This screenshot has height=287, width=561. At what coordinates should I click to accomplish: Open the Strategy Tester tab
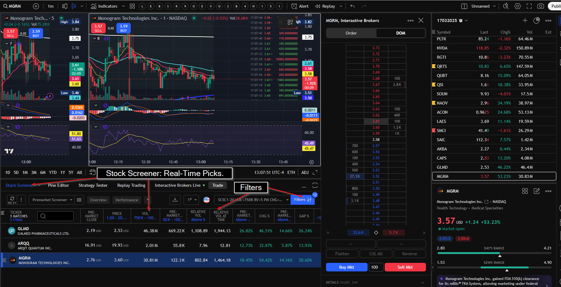tap(93, 185)
